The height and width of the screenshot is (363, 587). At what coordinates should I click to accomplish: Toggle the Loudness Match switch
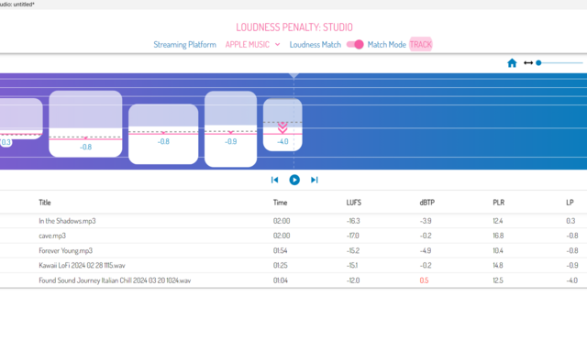[355, 45]
